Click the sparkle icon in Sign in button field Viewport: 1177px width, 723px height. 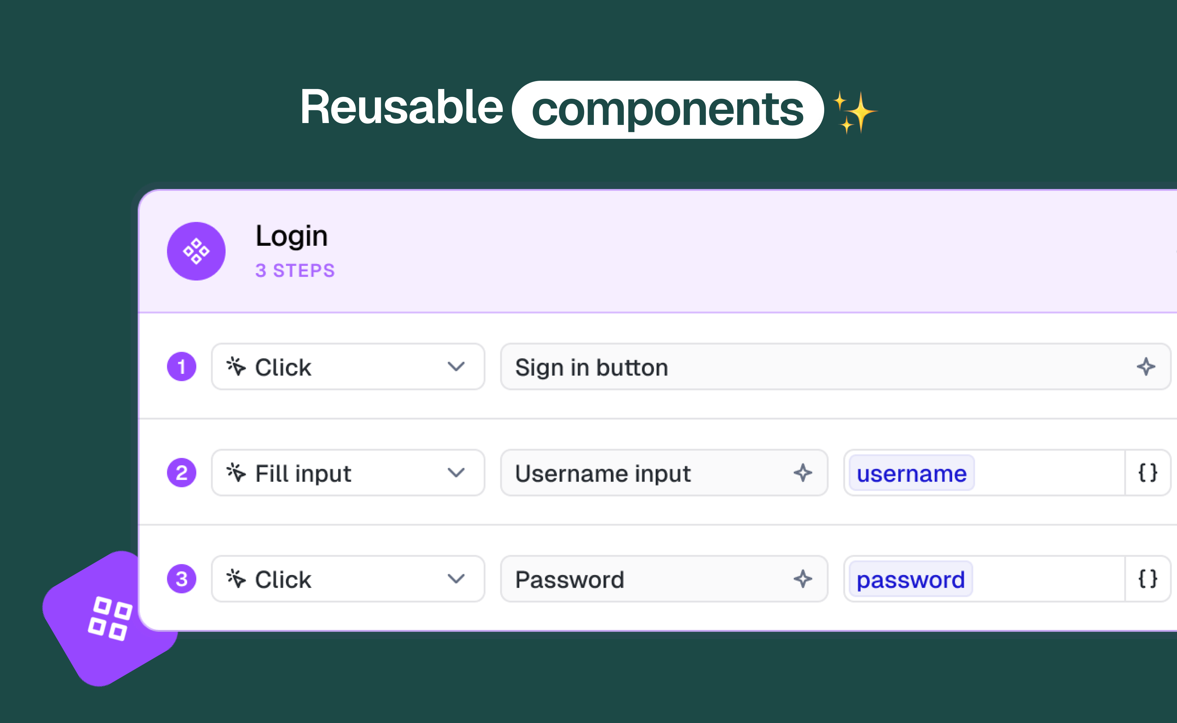coord(1145,367)
